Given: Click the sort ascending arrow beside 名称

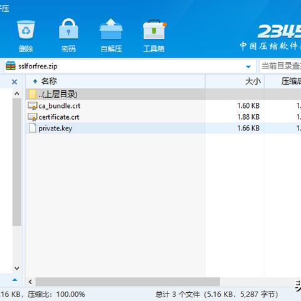Looking at the screenshot, I should point(35,82).
